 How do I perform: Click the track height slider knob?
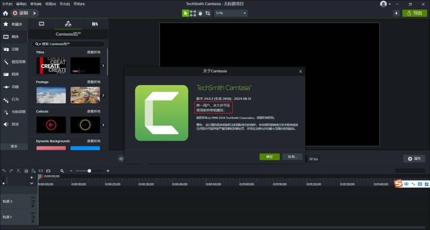tap(3, 183)
